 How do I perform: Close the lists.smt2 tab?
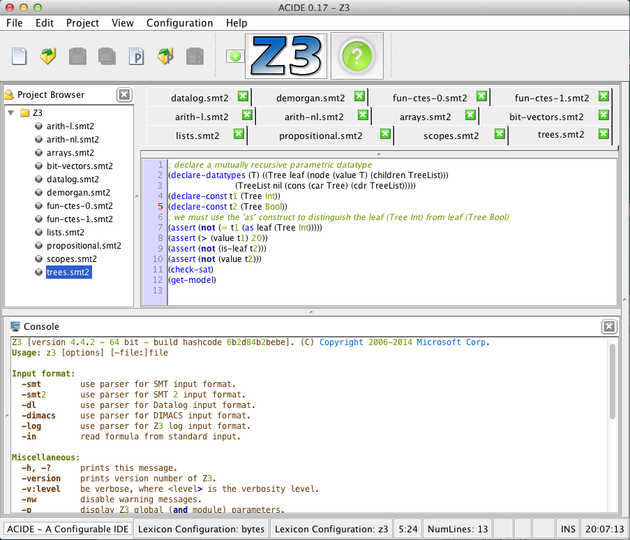[x=239, y=134]
